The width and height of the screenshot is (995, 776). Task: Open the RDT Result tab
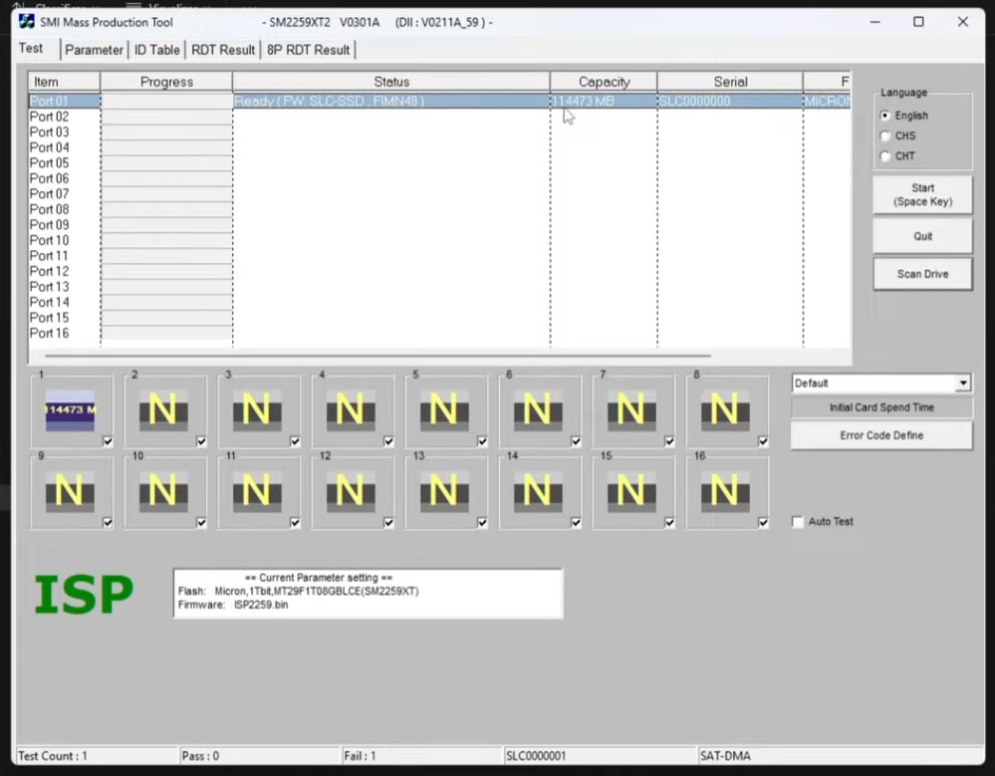pos(223,50)
